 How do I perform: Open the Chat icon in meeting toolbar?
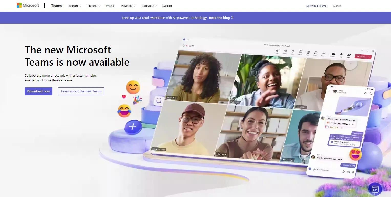[x=277, y=51]
